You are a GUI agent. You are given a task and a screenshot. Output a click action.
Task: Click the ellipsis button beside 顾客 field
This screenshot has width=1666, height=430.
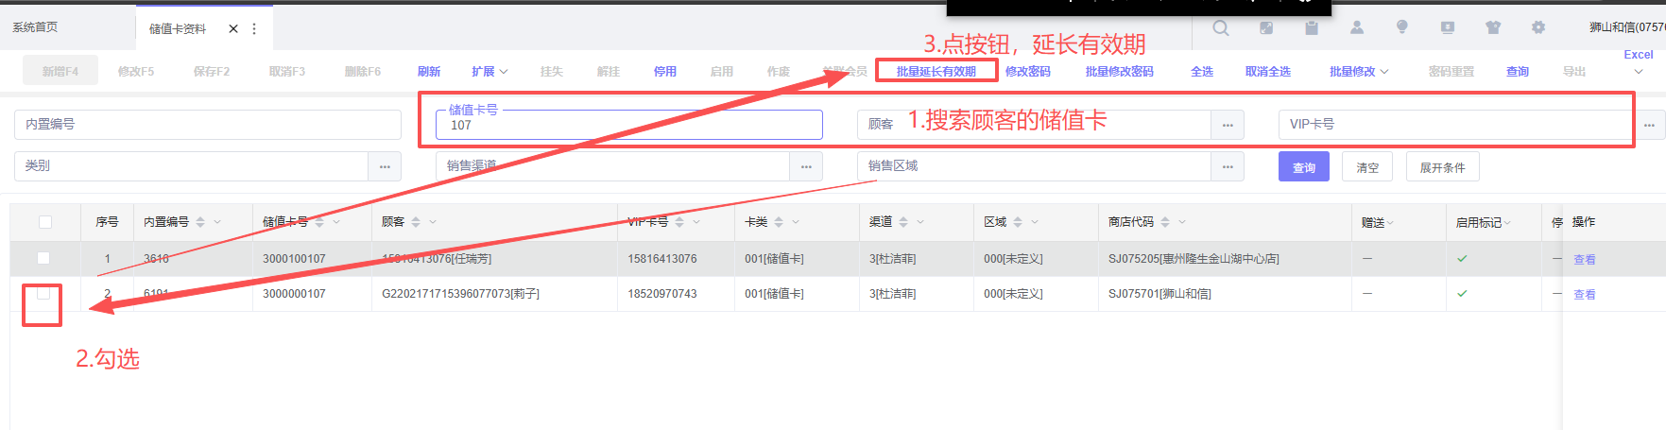coord(1228,125)
